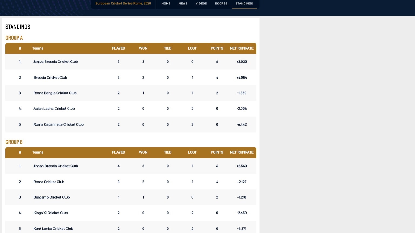Select net runrate value +4.054
Screen dimensions: 415x233
242,78
